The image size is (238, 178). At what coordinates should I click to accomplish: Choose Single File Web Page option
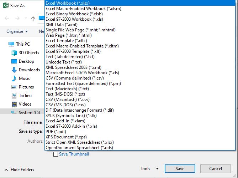[x=140, y=30]
